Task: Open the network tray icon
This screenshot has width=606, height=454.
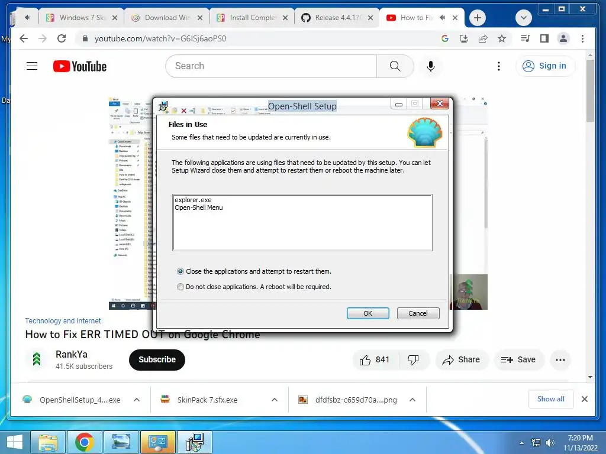Action: tap(536, 443)
